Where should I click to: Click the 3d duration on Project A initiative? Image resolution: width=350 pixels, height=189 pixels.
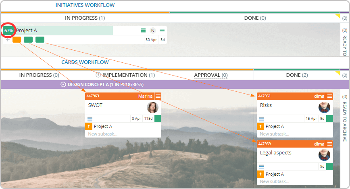(x=162, y=40)
